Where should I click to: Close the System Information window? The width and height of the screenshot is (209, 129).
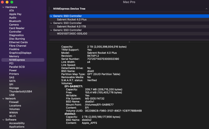pos(3,2)
